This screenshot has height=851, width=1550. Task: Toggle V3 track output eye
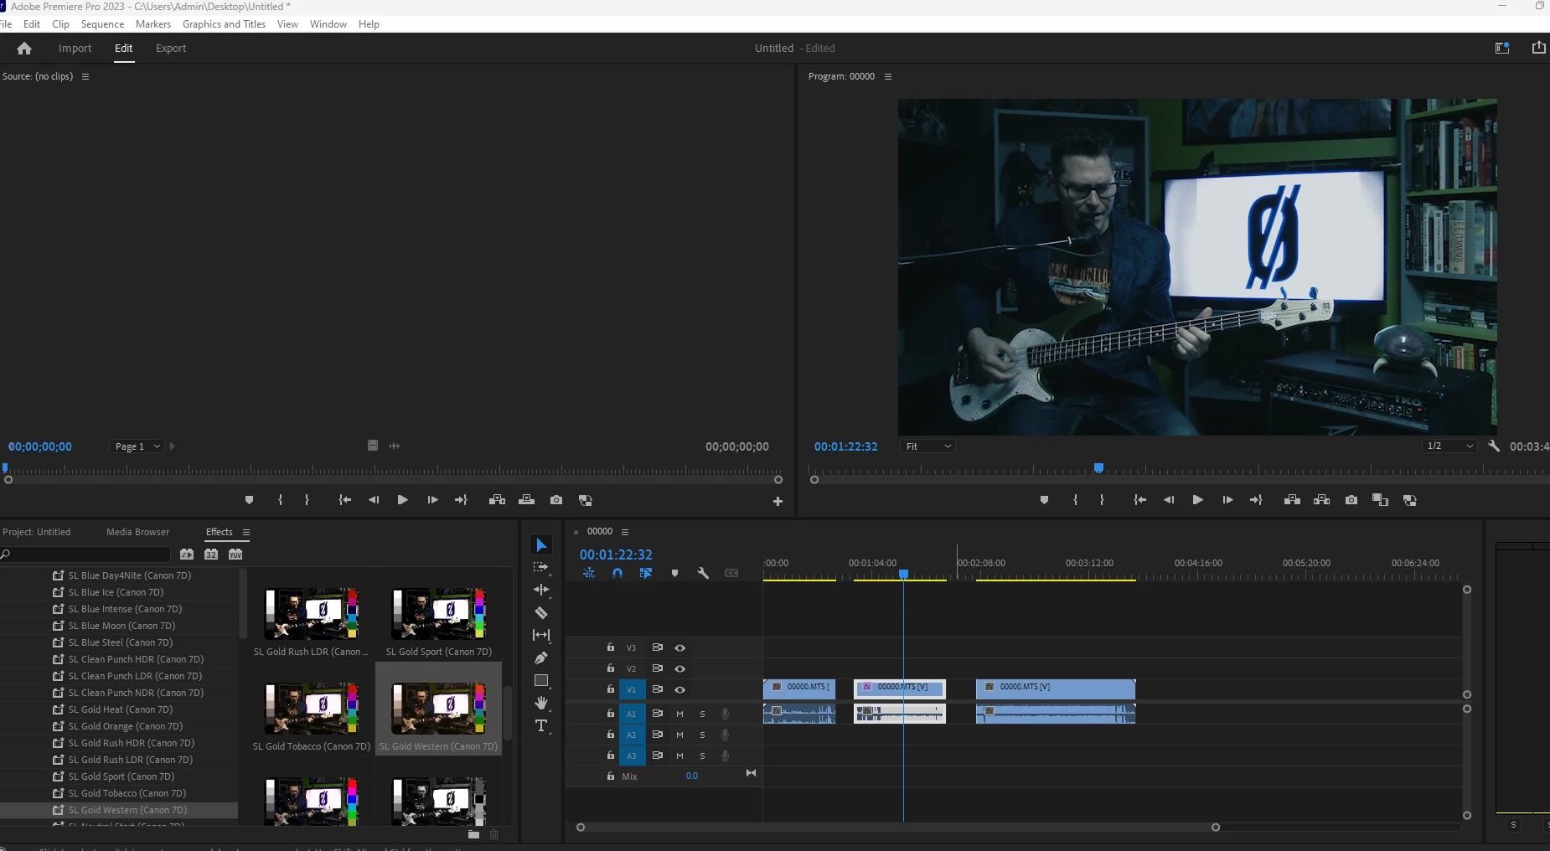(x=679, y=647)
